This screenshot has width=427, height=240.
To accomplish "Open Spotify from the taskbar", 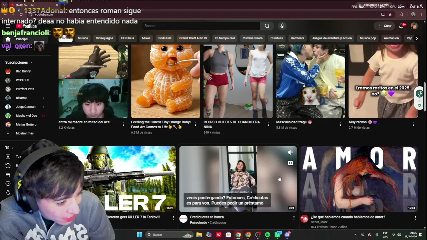I will pyautogui.click(x=268, y=235).
